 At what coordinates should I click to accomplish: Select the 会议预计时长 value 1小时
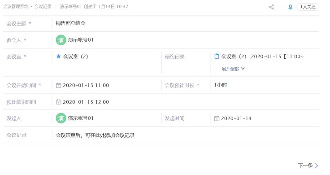click(221, 85)
